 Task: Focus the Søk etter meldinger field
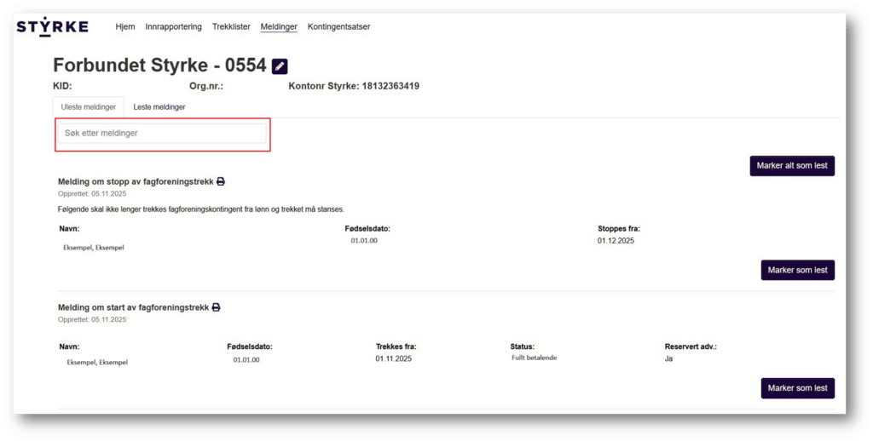162,134
